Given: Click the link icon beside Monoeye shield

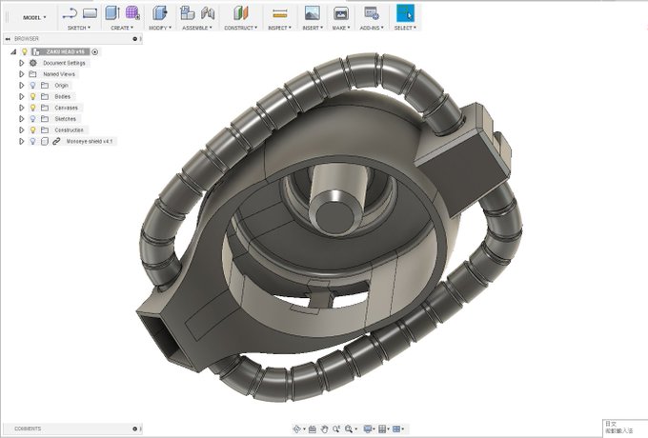Looking at the screenshot, I should coord(56,141).
